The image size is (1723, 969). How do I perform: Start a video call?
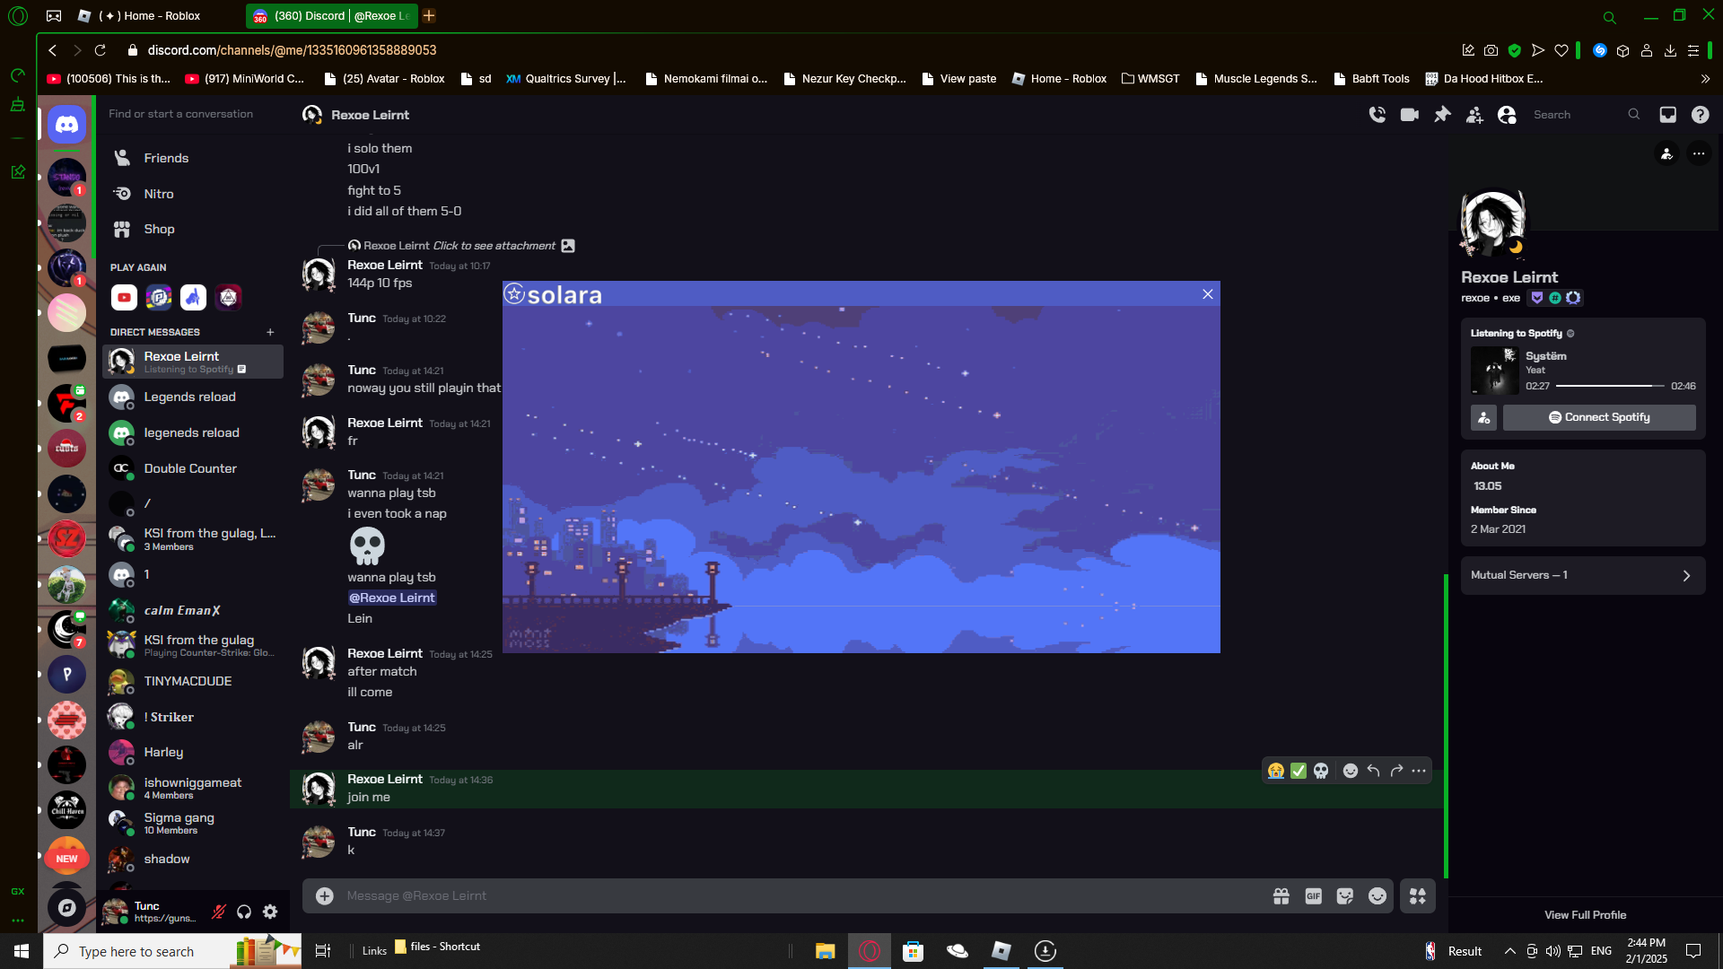click(x=1410, y=115)
